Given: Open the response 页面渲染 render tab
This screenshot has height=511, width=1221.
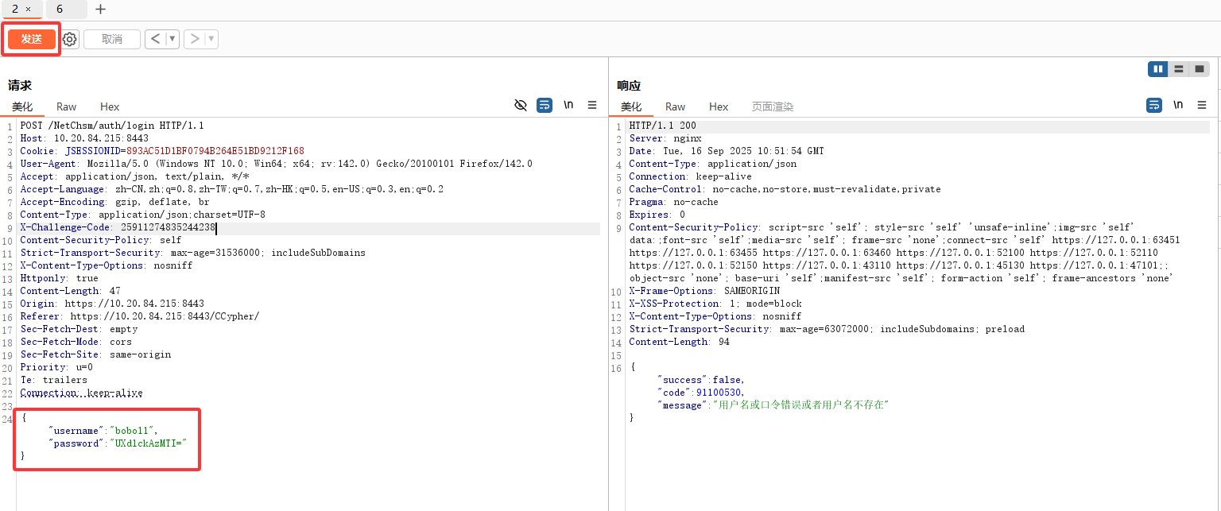Looking at the screenshot, I should point(773,106).
